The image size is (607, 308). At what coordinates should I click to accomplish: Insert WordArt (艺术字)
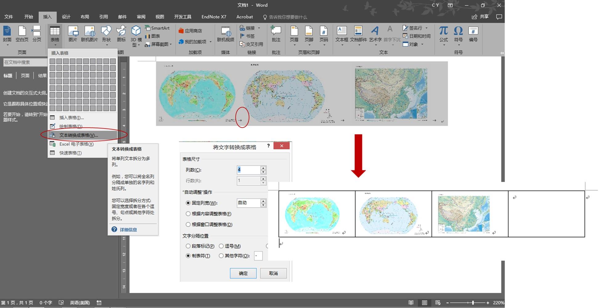tap(375, 34)
